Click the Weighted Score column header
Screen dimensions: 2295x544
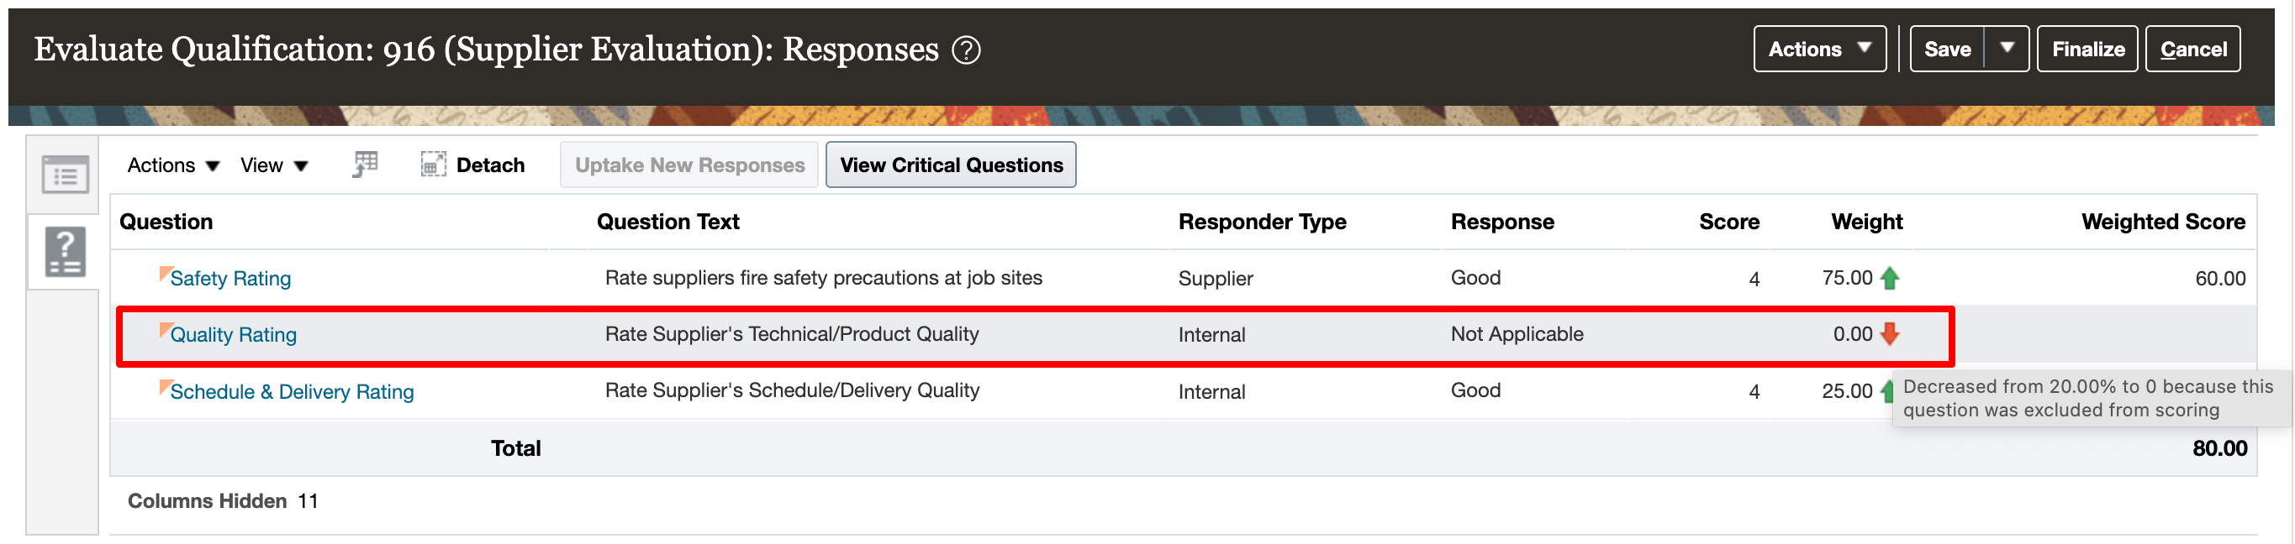click(2162, 222)
